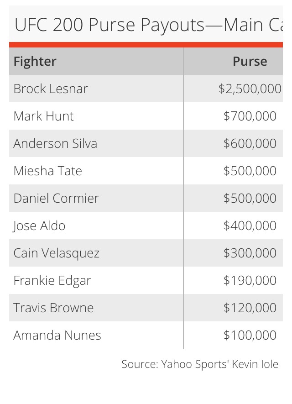Click the Fighter column header
The height and width of the screenshot is (404, 292).
pos(35,62)
